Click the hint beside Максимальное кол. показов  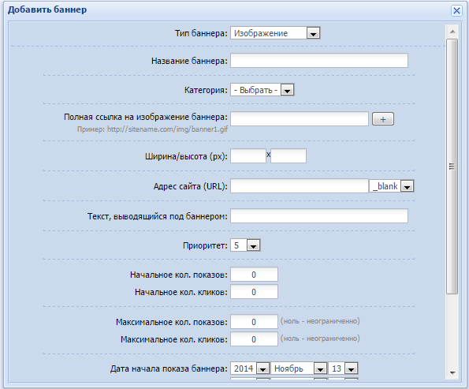pos(320,321)
